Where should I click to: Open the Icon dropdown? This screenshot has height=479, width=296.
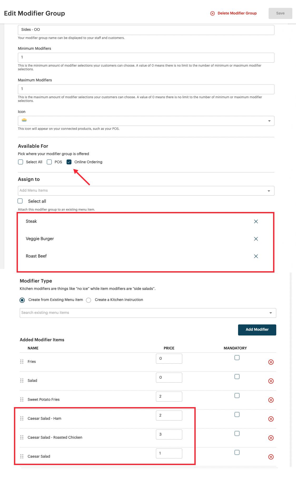pyautogui.click(x=269, y=121)
